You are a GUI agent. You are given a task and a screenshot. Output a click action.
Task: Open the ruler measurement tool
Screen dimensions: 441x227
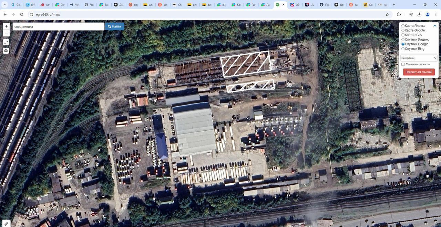[6, 224]
